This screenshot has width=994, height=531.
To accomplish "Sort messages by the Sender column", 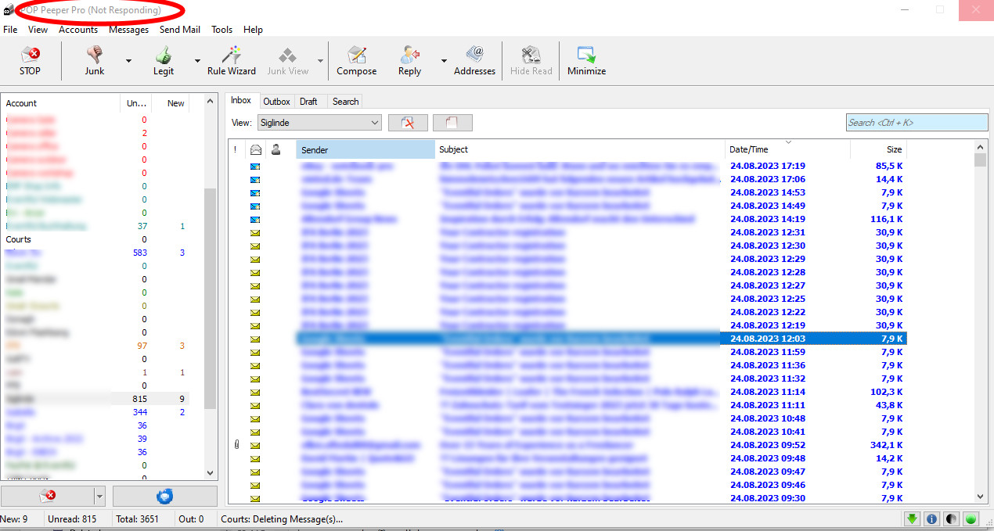I will point(366,149).
